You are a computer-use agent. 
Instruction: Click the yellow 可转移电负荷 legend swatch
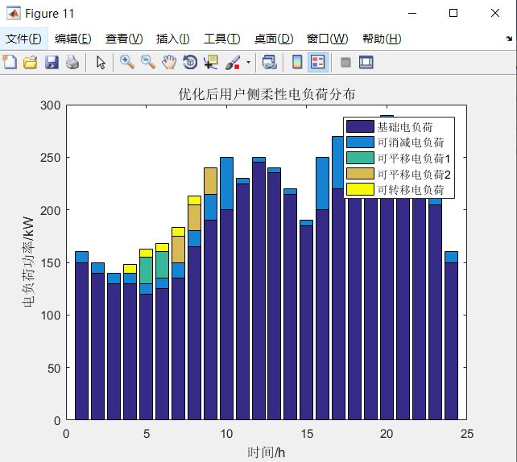point(360,189)
